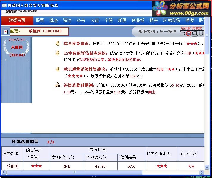Open the 公告 menu item
This screenshot has height=178, width=212.
[x=81, y=21]
